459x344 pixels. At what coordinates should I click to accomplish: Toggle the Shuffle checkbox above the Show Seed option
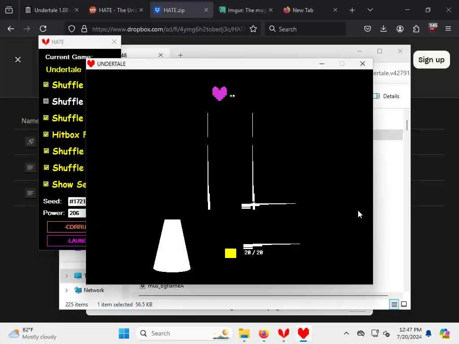coord(46,168)
